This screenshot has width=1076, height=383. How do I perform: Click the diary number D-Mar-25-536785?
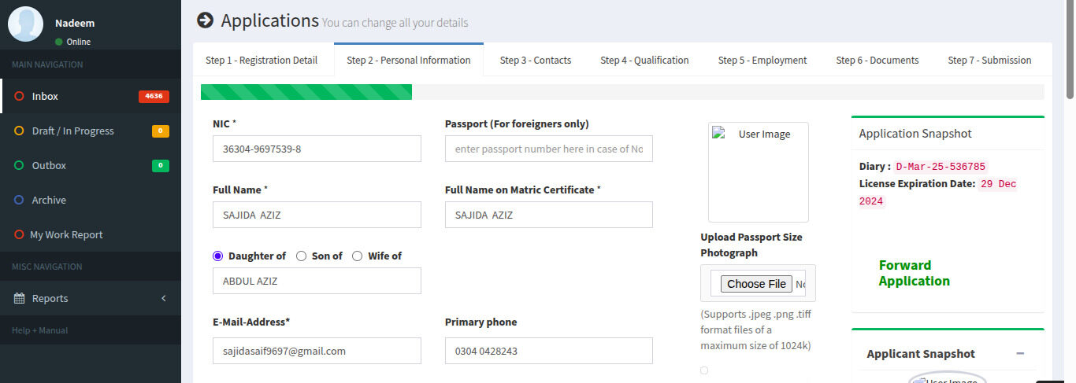pos(941,167)
